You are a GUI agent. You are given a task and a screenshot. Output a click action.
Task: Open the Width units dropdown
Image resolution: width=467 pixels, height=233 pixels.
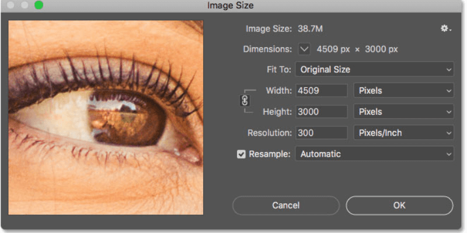(403, 90)
